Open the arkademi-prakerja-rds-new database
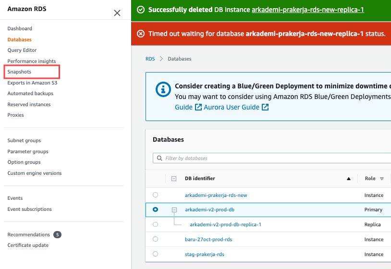This screenshot has width=391, height=269. pyautogui.click(x=216, y=195)
